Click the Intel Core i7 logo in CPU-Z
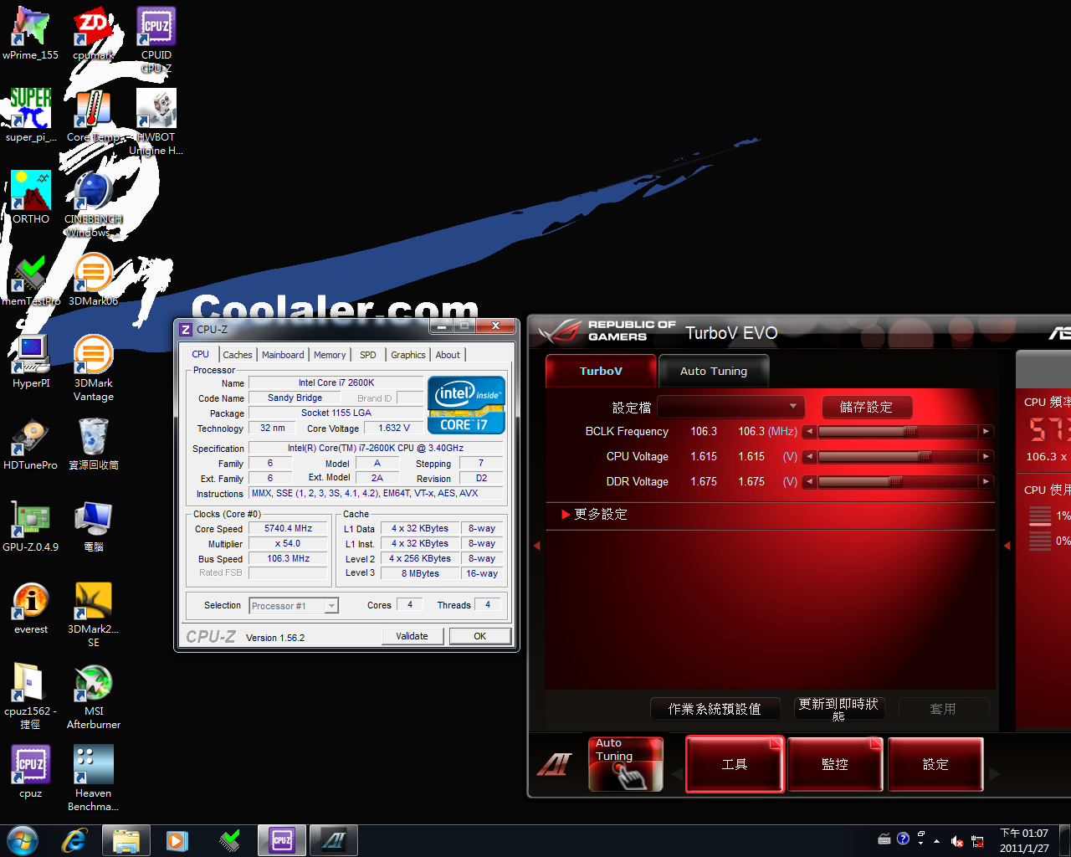This screenshot has width=1071, height=857. tap(466, 405)
